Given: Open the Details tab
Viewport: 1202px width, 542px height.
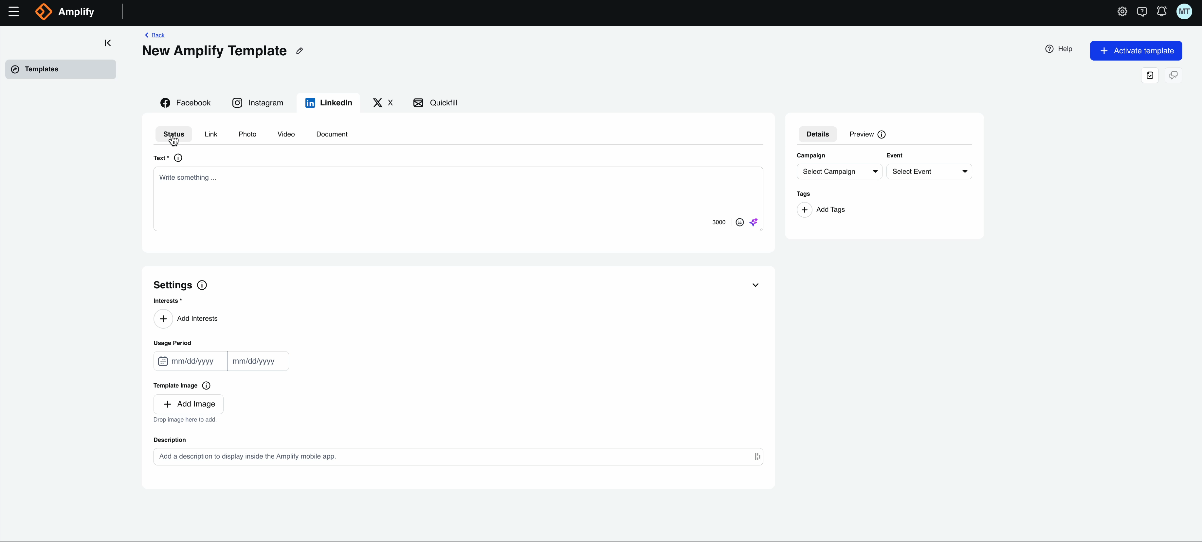Looking at the screenshot, I should pos(817,134).
